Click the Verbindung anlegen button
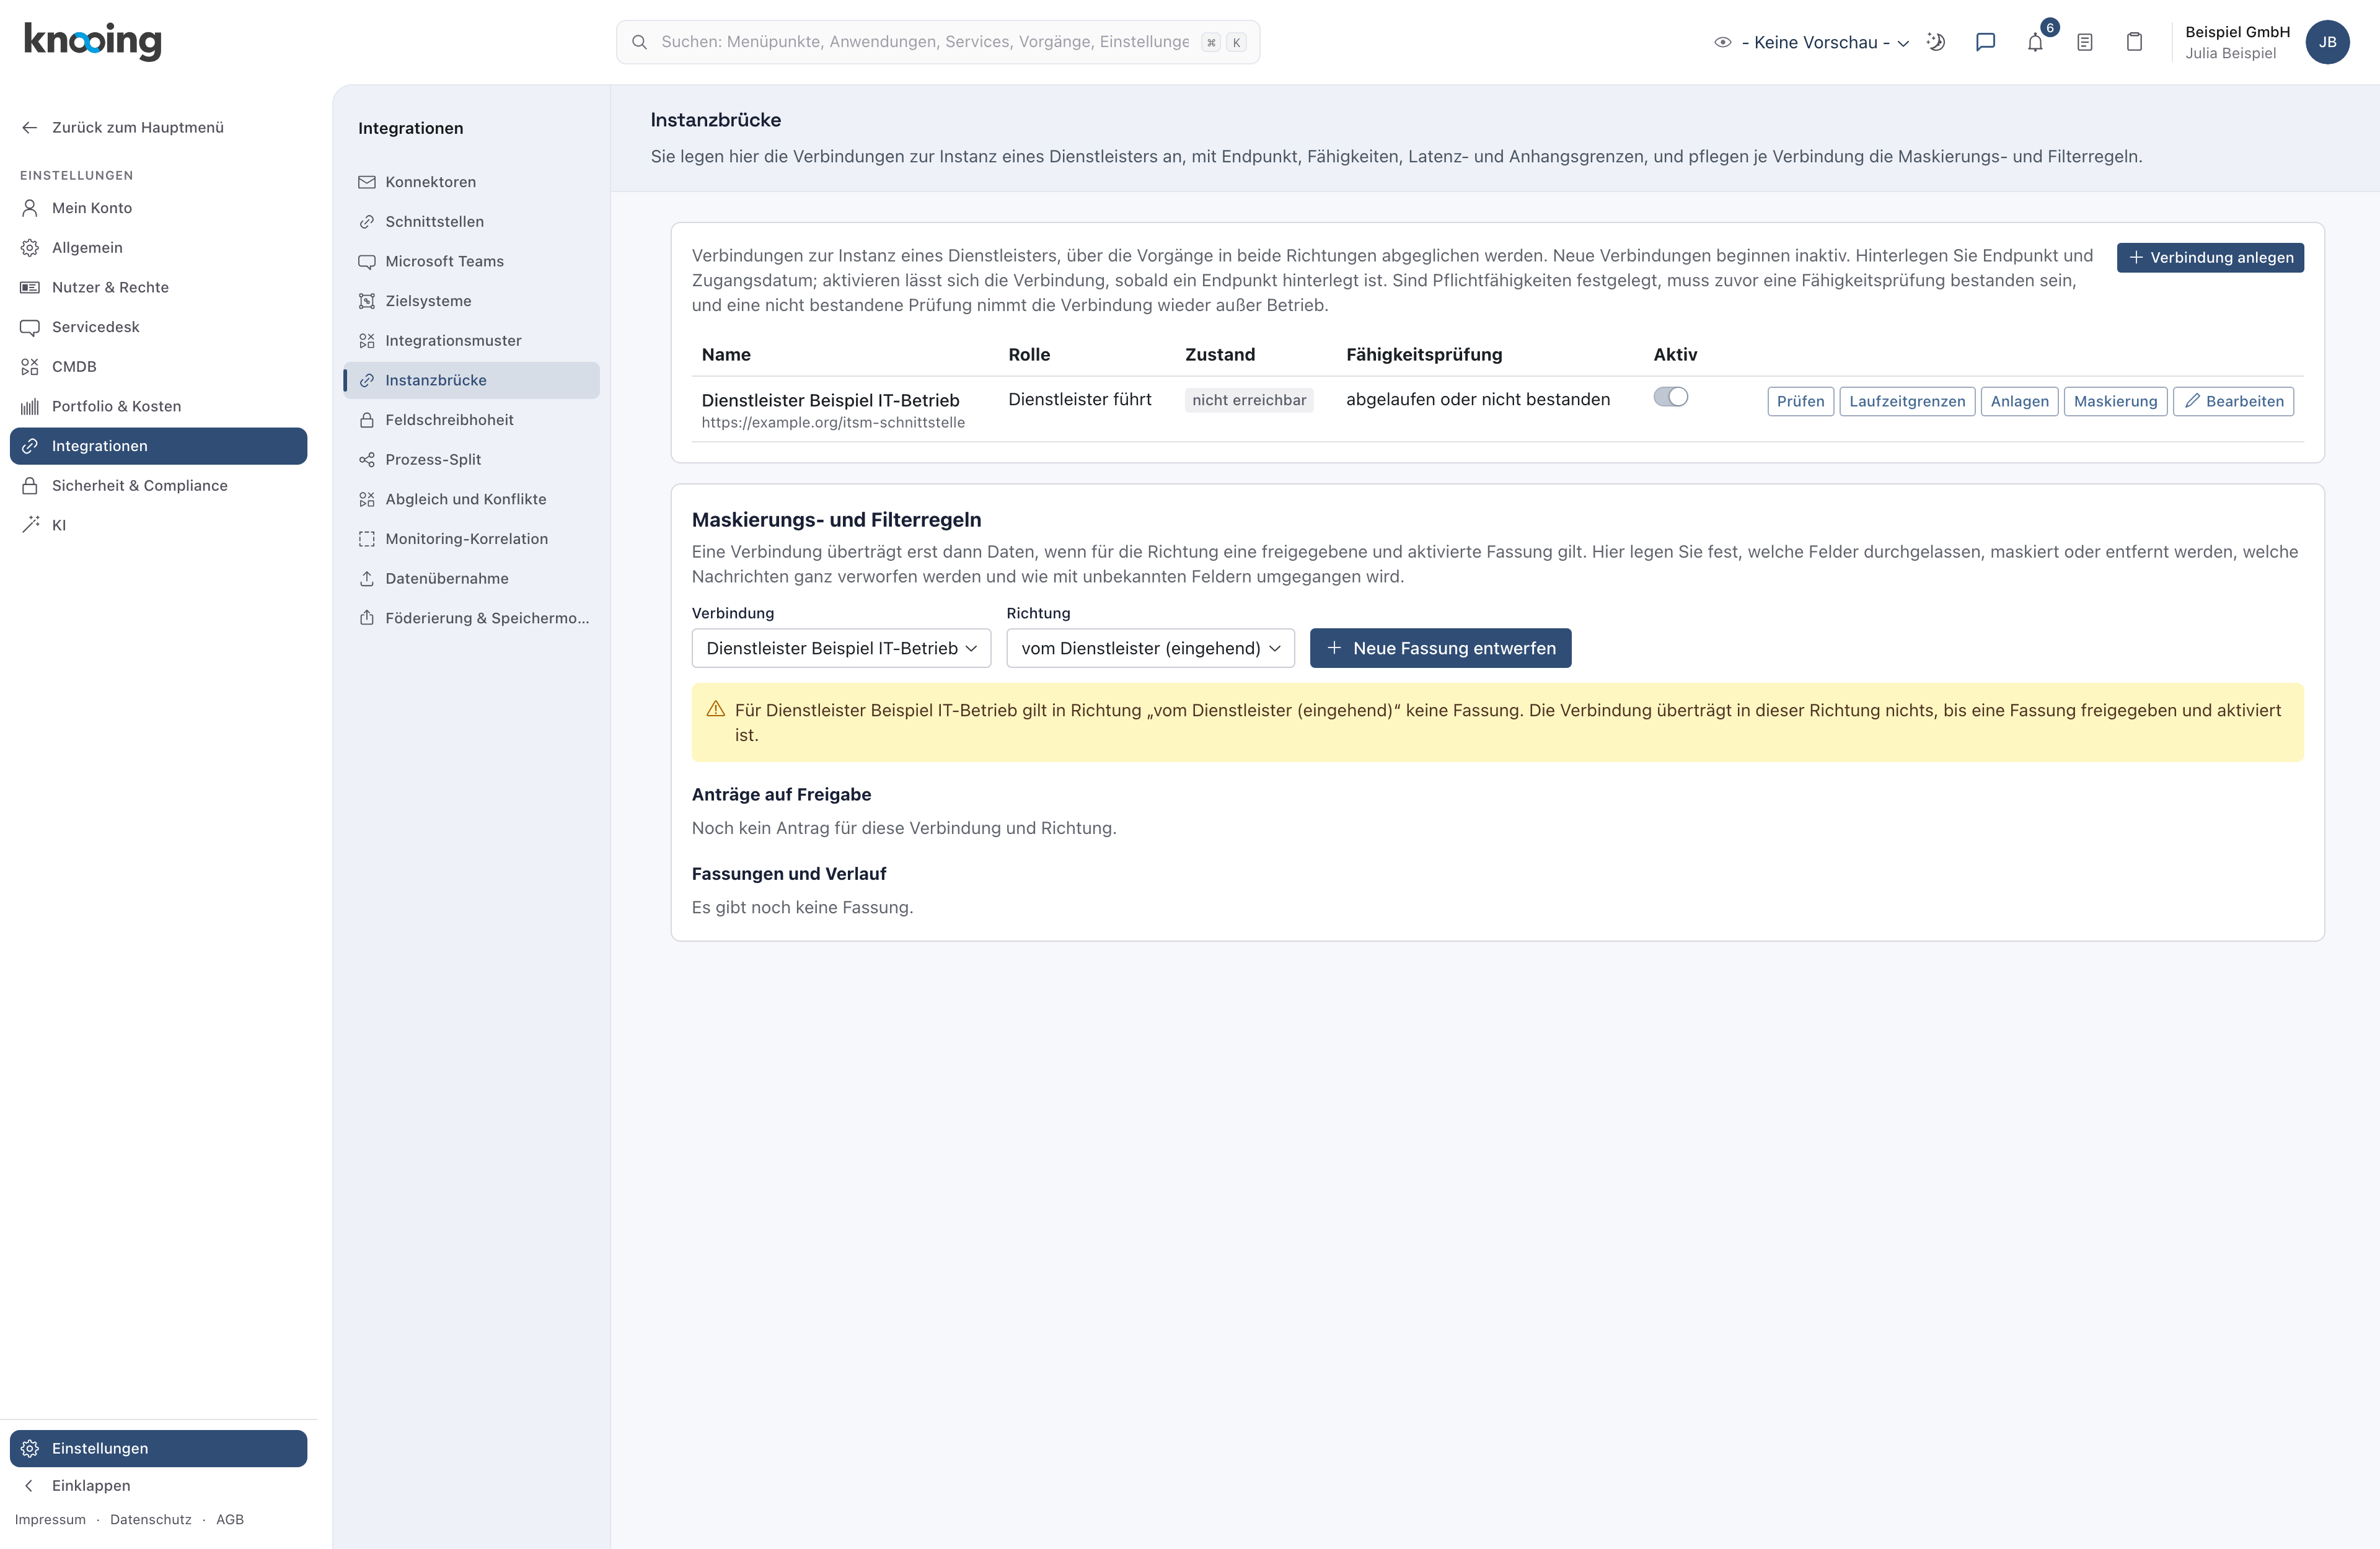Screen dimensions: 2380x1549 point(2210,257)
